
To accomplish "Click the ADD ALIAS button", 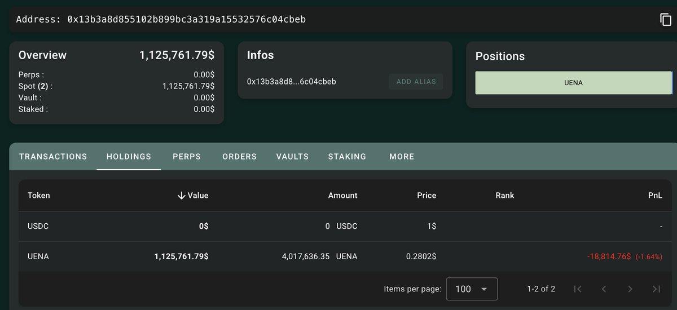I will click(x=416, y=82).
